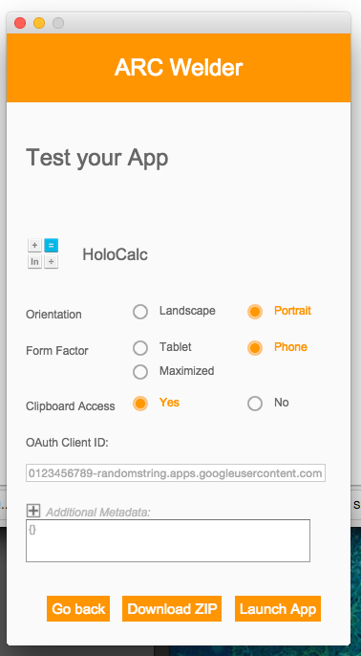
Task: Click the Go back button
Action: (x=78, y=609)
